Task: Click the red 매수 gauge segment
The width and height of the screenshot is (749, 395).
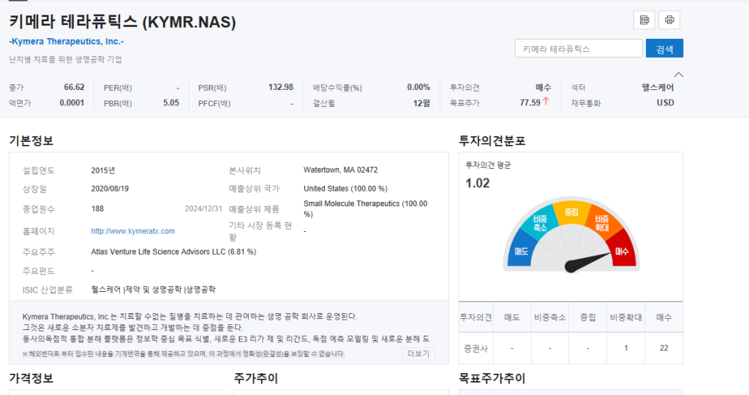Action: [622, 251]
